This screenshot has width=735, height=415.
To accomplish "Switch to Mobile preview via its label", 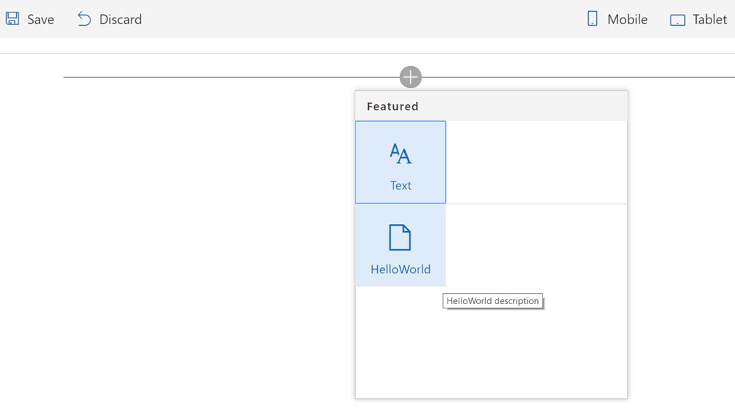I will pyautogui.click(x=627, y=20).
